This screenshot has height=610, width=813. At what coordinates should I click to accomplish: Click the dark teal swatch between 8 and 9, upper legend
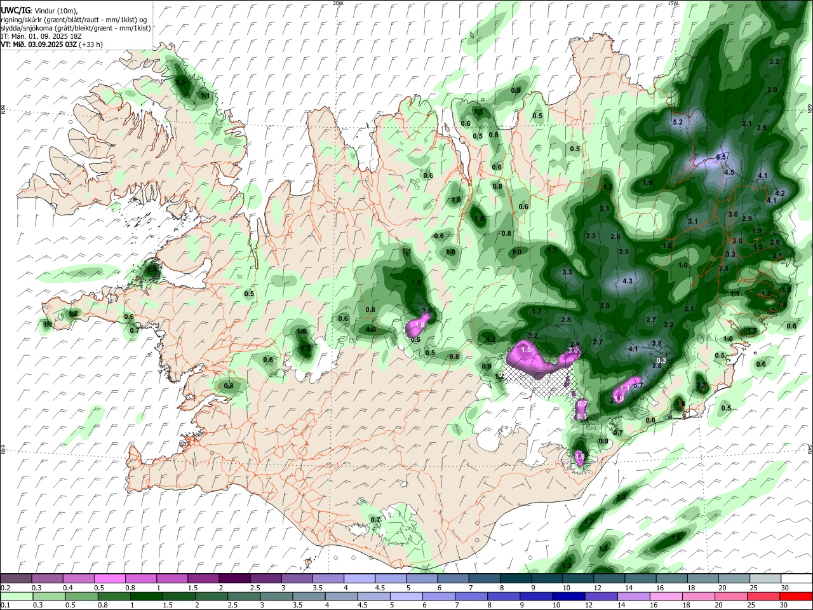click(x=515, y=578)
